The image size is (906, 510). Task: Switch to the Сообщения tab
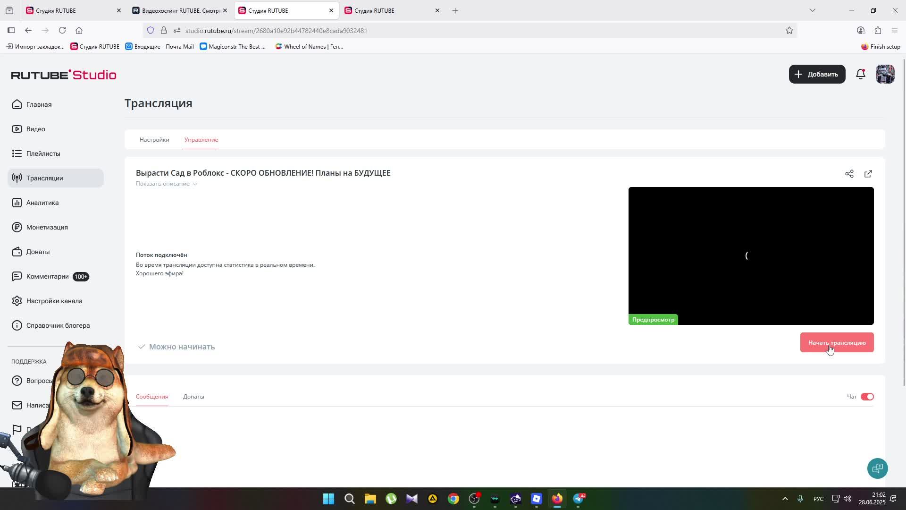coord(152,397)
